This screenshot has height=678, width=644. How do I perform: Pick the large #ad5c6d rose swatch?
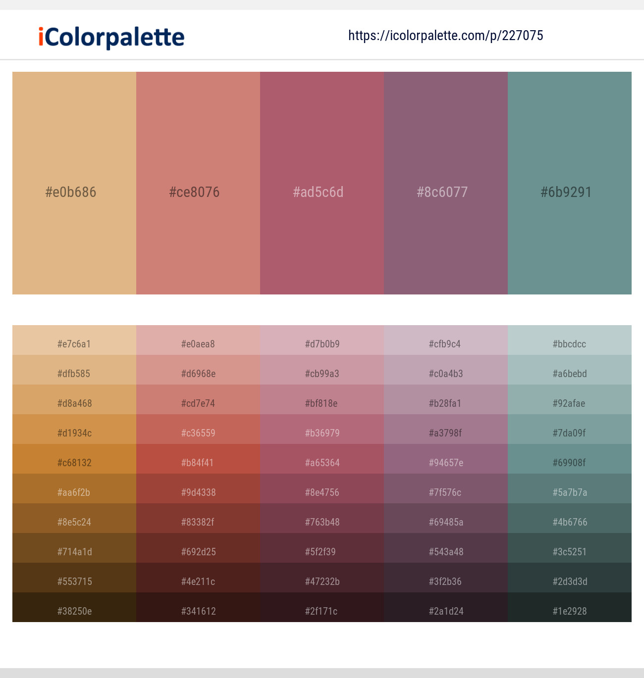pos(322,183)
